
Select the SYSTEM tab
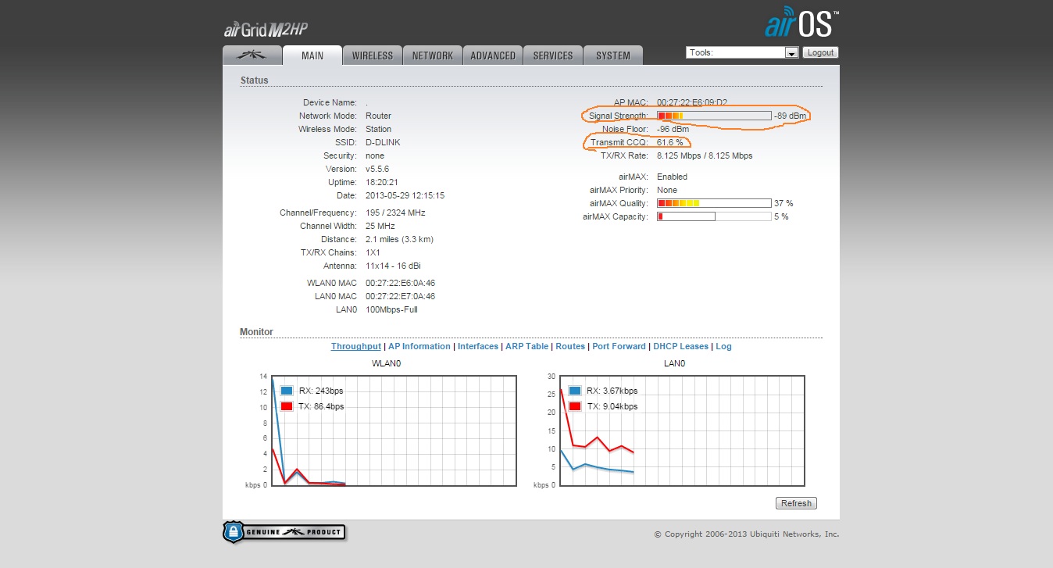pyautogui.click(x=613, y=55)
